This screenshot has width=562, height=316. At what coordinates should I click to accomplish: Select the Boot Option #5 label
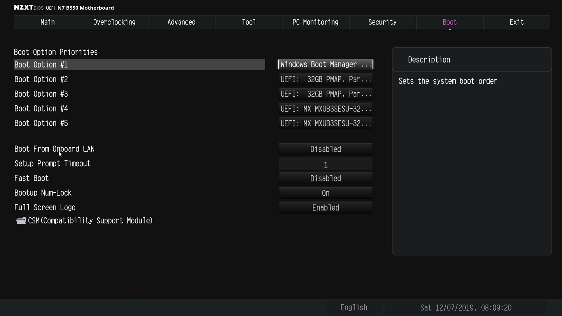pyautogui.click(x=41, y=123)
